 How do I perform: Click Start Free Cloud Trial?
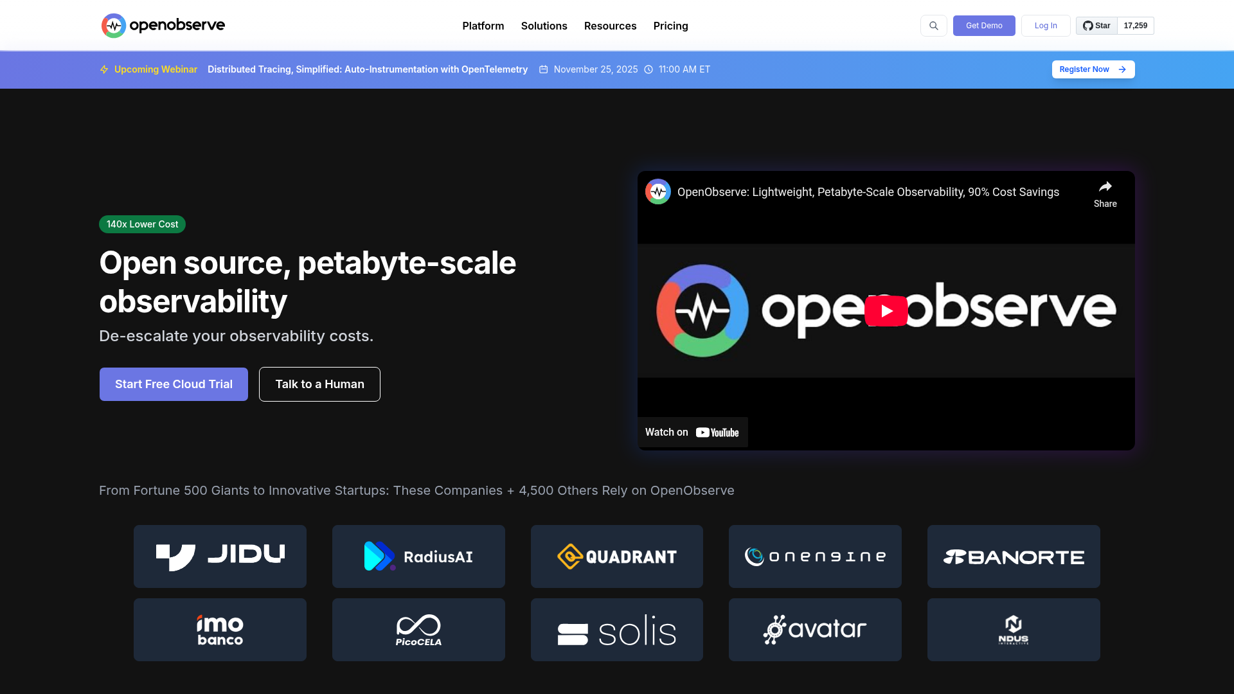click(x=173, y=384)
